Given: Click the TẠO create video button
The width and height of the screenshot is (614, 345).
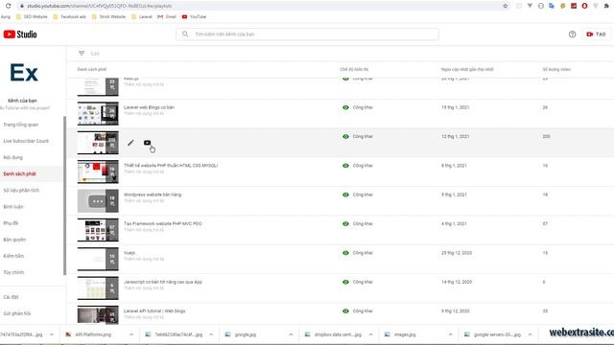Looking at the screenshot, I should [596, 34].
